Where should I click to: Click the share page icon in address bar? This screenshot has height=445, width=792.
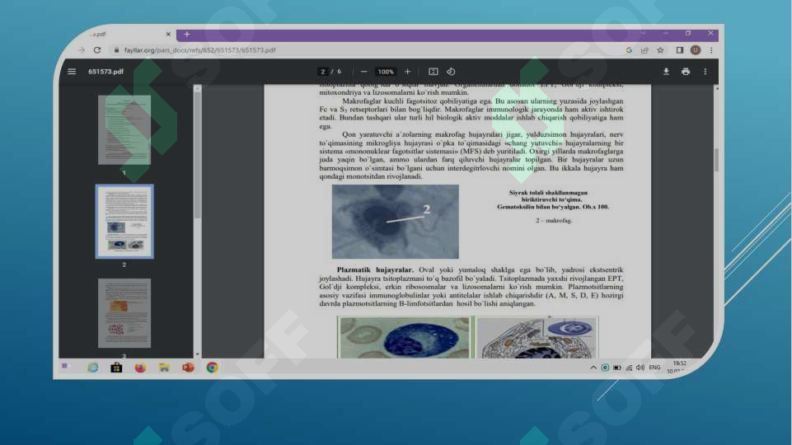point(644,50)
